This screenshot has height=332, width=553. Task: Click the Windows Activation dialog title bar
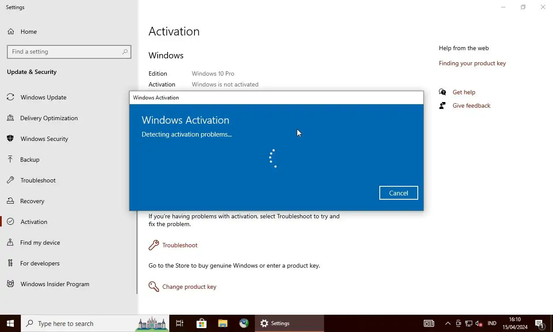coord(276,98)
